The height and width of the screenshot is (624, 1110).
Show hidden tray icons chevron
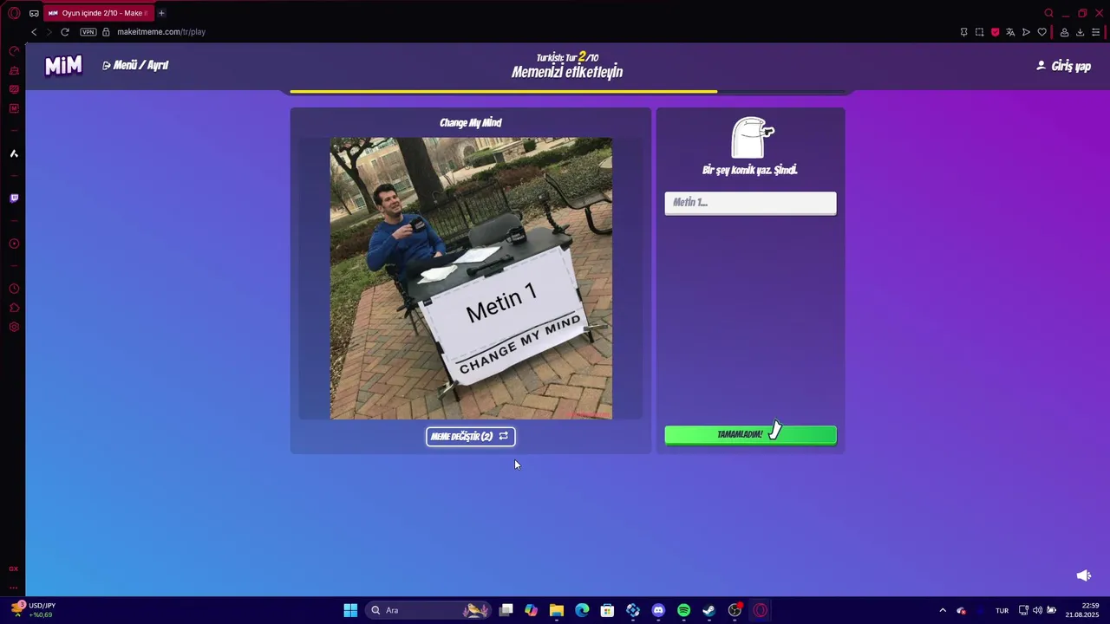click(943, 610)
